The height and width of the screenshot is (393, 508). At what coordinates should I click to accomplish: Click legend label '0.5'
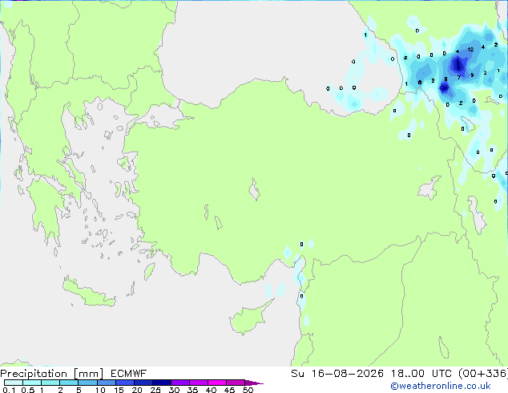tap(27, 390)
